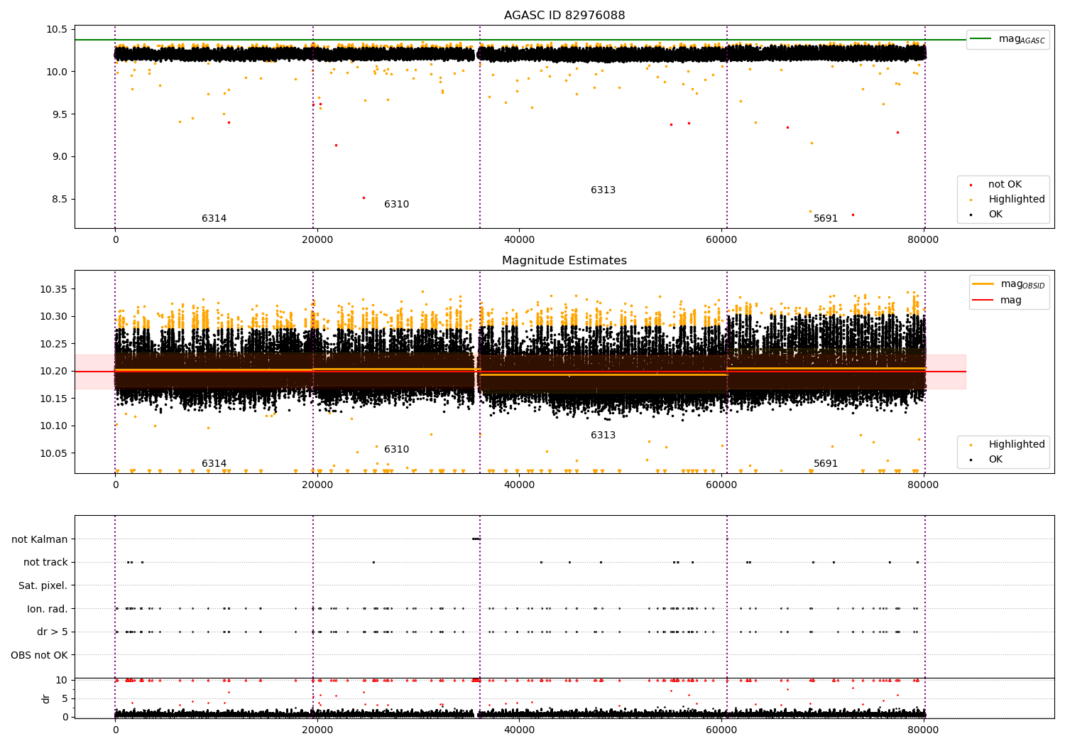Select the "dr > 5" axis label
The image size is (1065, 746).
click(53, 632)
